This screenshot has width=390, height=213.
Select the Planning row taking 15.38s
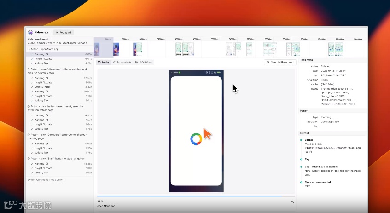point(60,164)
